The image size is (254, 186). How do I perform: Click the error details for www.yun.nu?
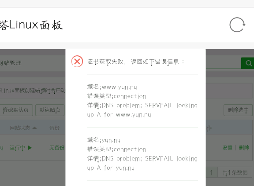(x=142, y=110)
